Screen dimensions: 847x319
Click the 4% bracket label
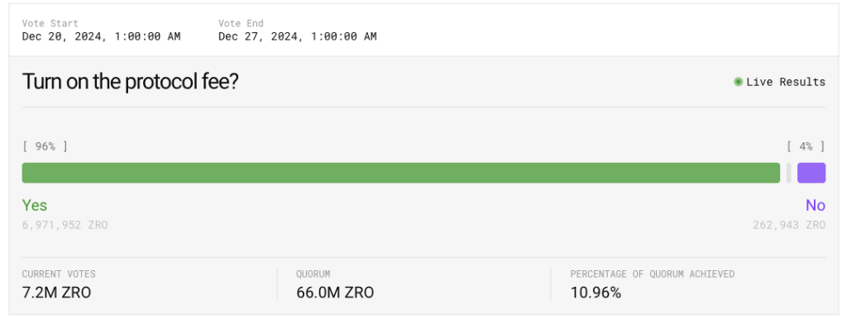pyautogui.click(x=806, y=146)
